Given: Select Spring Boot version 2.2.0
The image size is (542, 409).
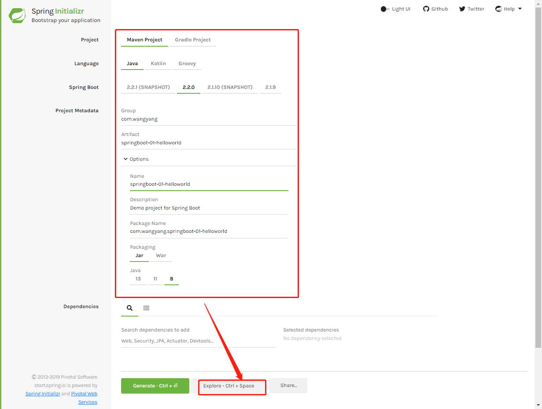Looking at the screenshot, I should click(x=188, y=87).
